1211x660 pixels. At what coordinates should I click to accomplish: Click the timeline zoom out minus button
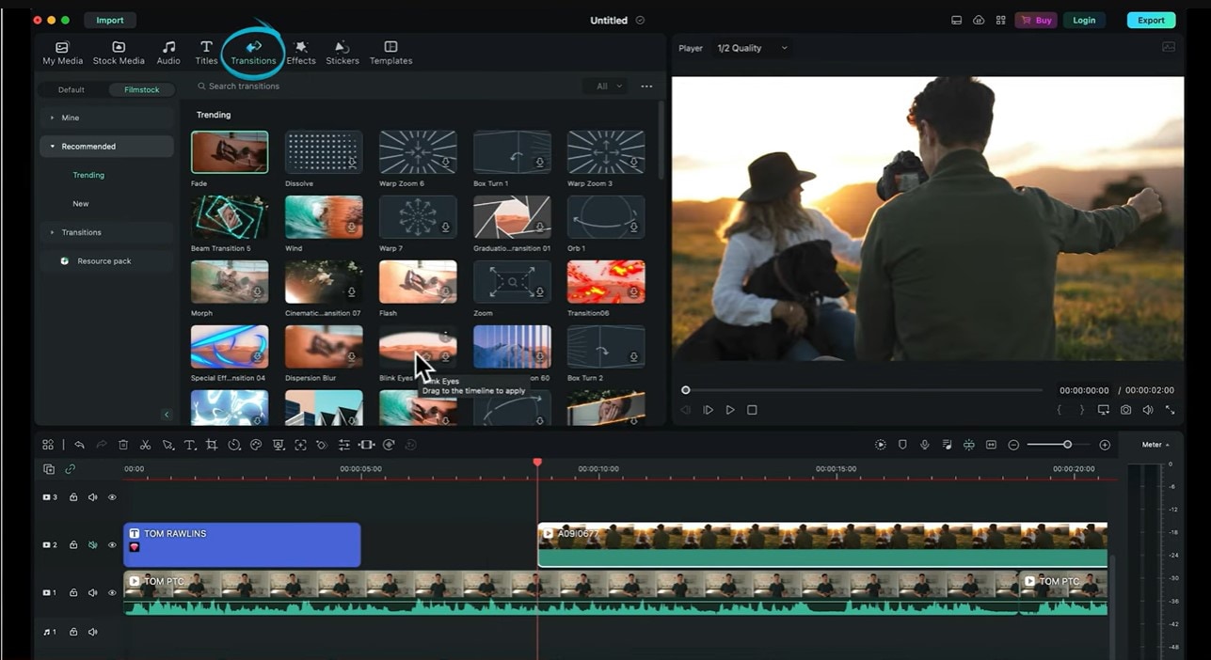[1013, 445]
